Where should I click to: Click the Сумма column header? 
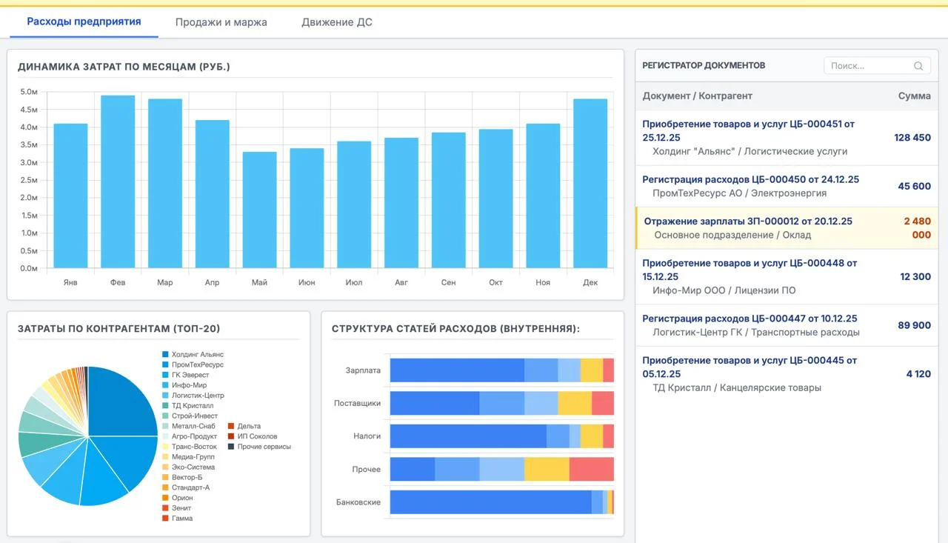pyautogui.click(x=914, y=96)
